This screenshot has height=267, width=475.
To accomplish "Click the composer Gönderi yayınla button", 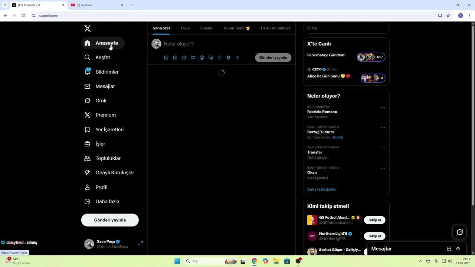I will (x=273, y=57).
